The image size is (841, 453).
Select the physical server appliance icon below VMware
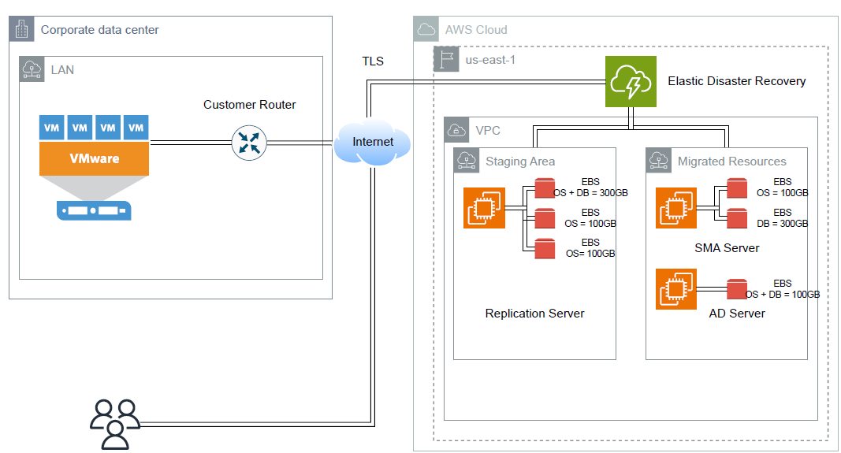click(94, 210)
